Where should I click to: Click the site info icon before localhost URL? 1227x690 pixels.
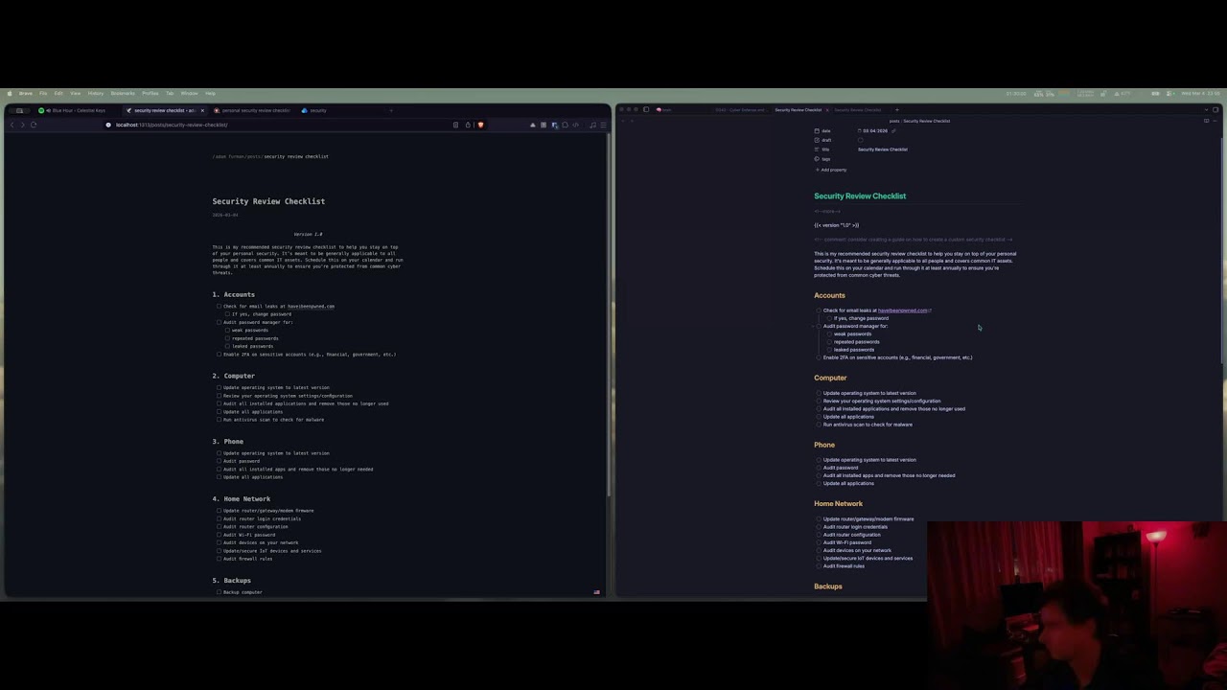108,125
